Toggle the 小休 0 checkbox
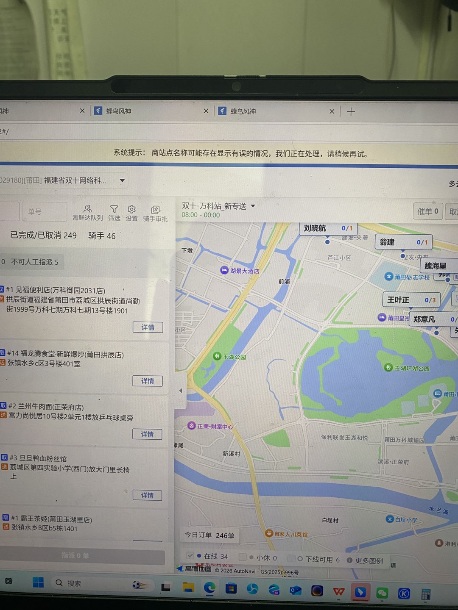This screenshot has height=610, width=458. [243, 557]
